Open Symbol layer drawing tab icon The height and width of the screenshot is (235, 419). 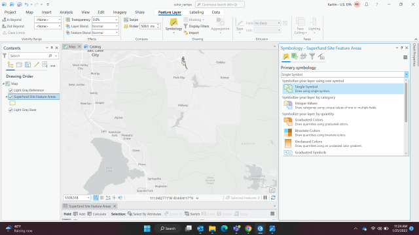pos(303,57)
